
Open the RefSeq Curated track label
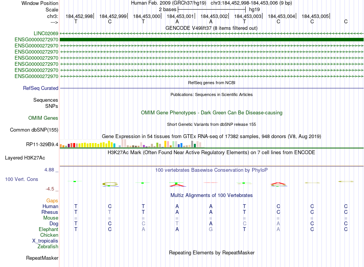tap(40, 88)
